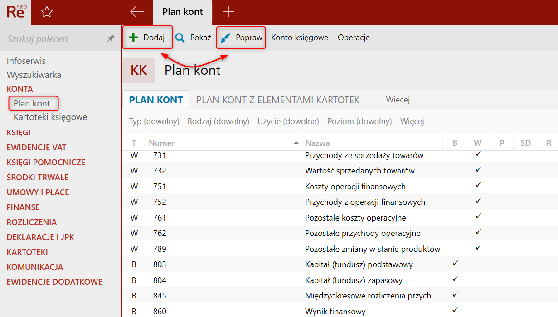This screenshot has width=558, height=317.
Task: Open the Poziom (dowolny) filter
Action: pyautogui.click(x=359, y=121)
